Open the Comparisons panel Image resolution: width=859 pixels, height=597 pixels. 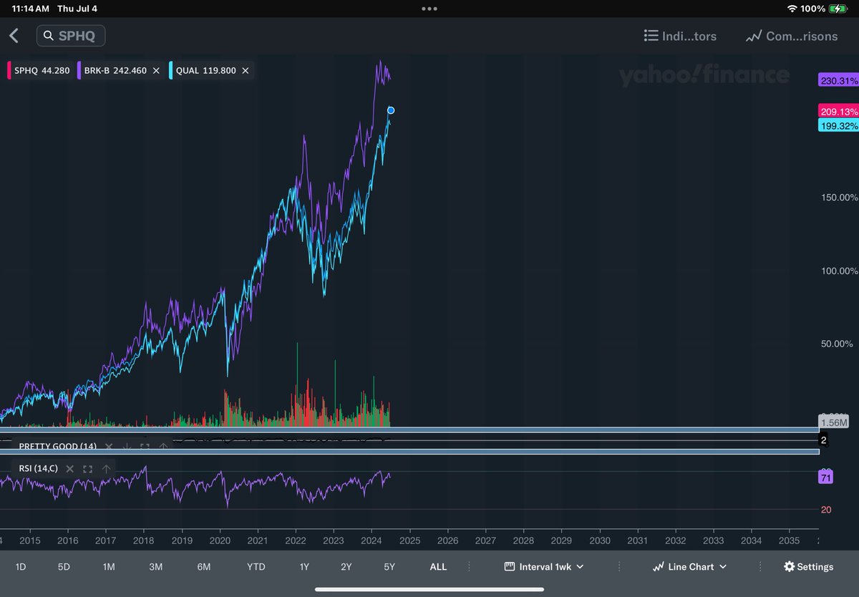pos(791,36)
